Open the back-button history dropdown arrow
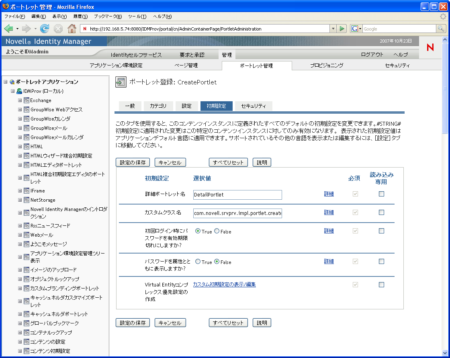The image size is (450, 358). [x=18, y=29]
